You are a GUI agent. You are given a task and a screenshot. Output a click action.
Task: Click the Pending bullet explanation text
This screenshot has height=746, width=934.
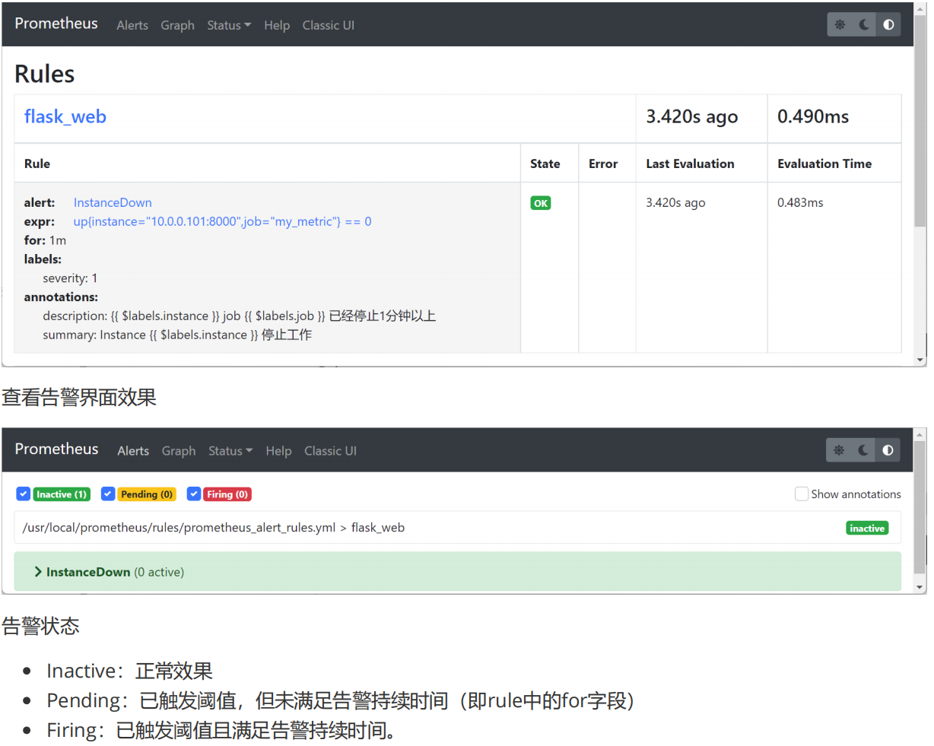point(340,700)
